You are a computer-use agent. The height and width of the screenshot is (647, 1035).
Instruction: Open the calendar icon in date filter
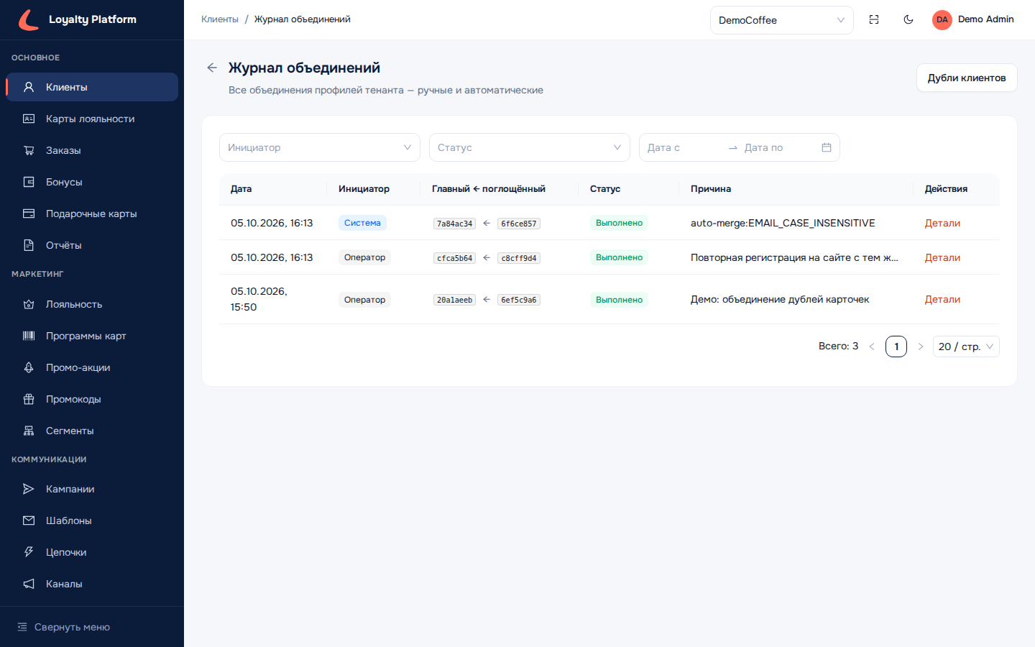click(x=827, y=147)
